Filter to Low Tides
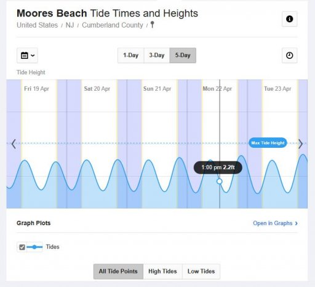 pyautogui.click(x=201, y=272)
